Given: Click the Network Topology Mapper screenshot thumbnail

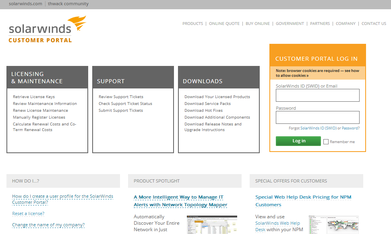Looking at the screenshot, I should (212, 224).
